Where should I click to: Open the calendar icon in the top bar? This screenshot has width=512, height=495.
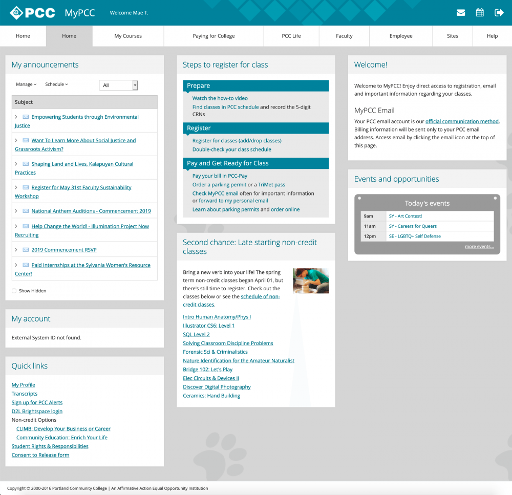pos(480,12)
